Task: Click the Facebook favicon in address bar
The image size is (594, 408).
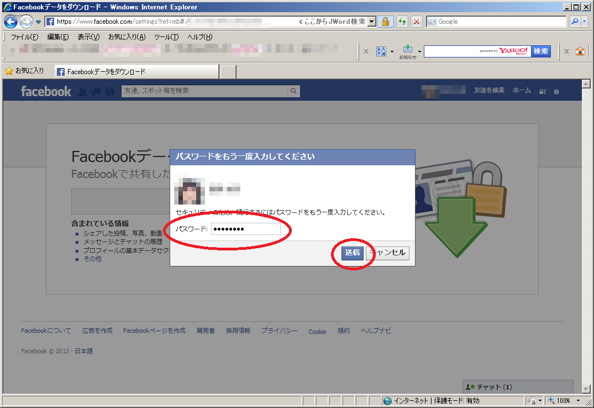Action: coord(50,22)
